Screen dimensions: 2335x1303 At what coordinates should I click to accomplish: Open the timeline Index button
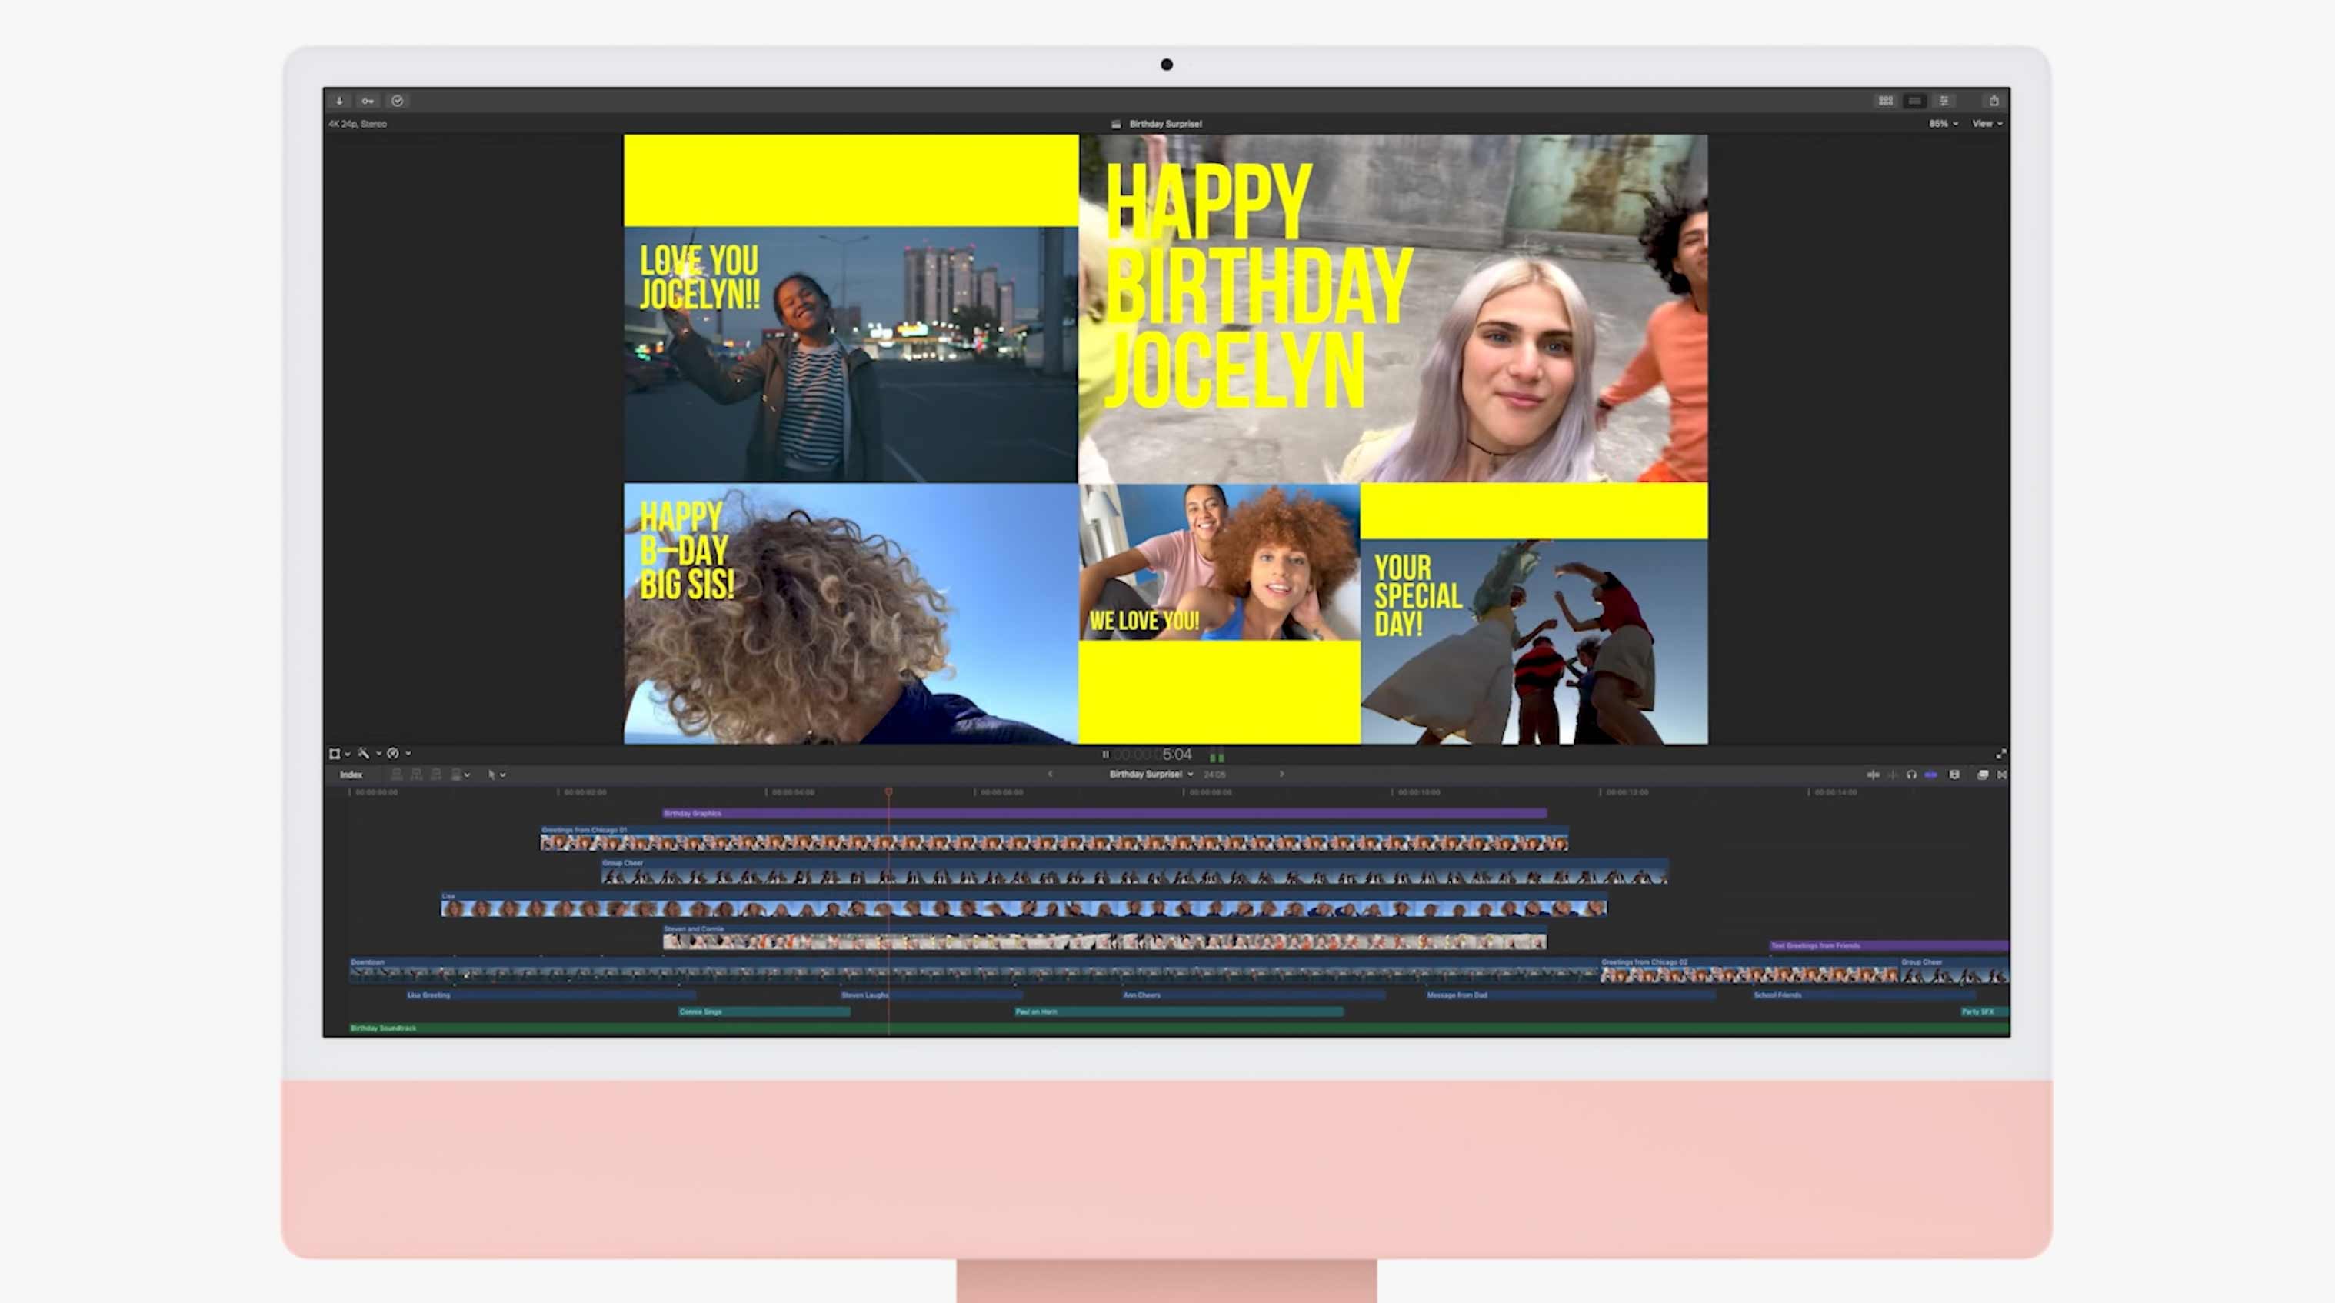click(351, 775)
